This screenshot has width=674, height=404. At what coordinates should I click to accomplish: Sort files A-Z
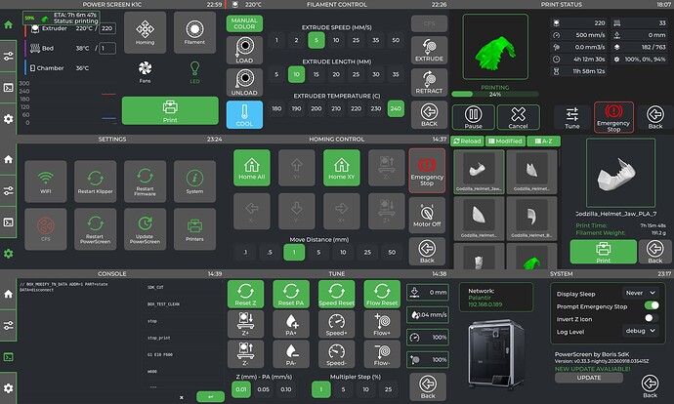pos(543,141)
